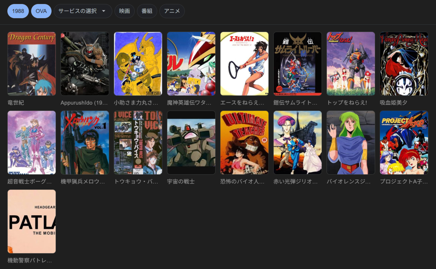This screenshot has width=436, height=269.
Task: Toggle off the 1988 filter chip
Action: (x=18, y=11)
